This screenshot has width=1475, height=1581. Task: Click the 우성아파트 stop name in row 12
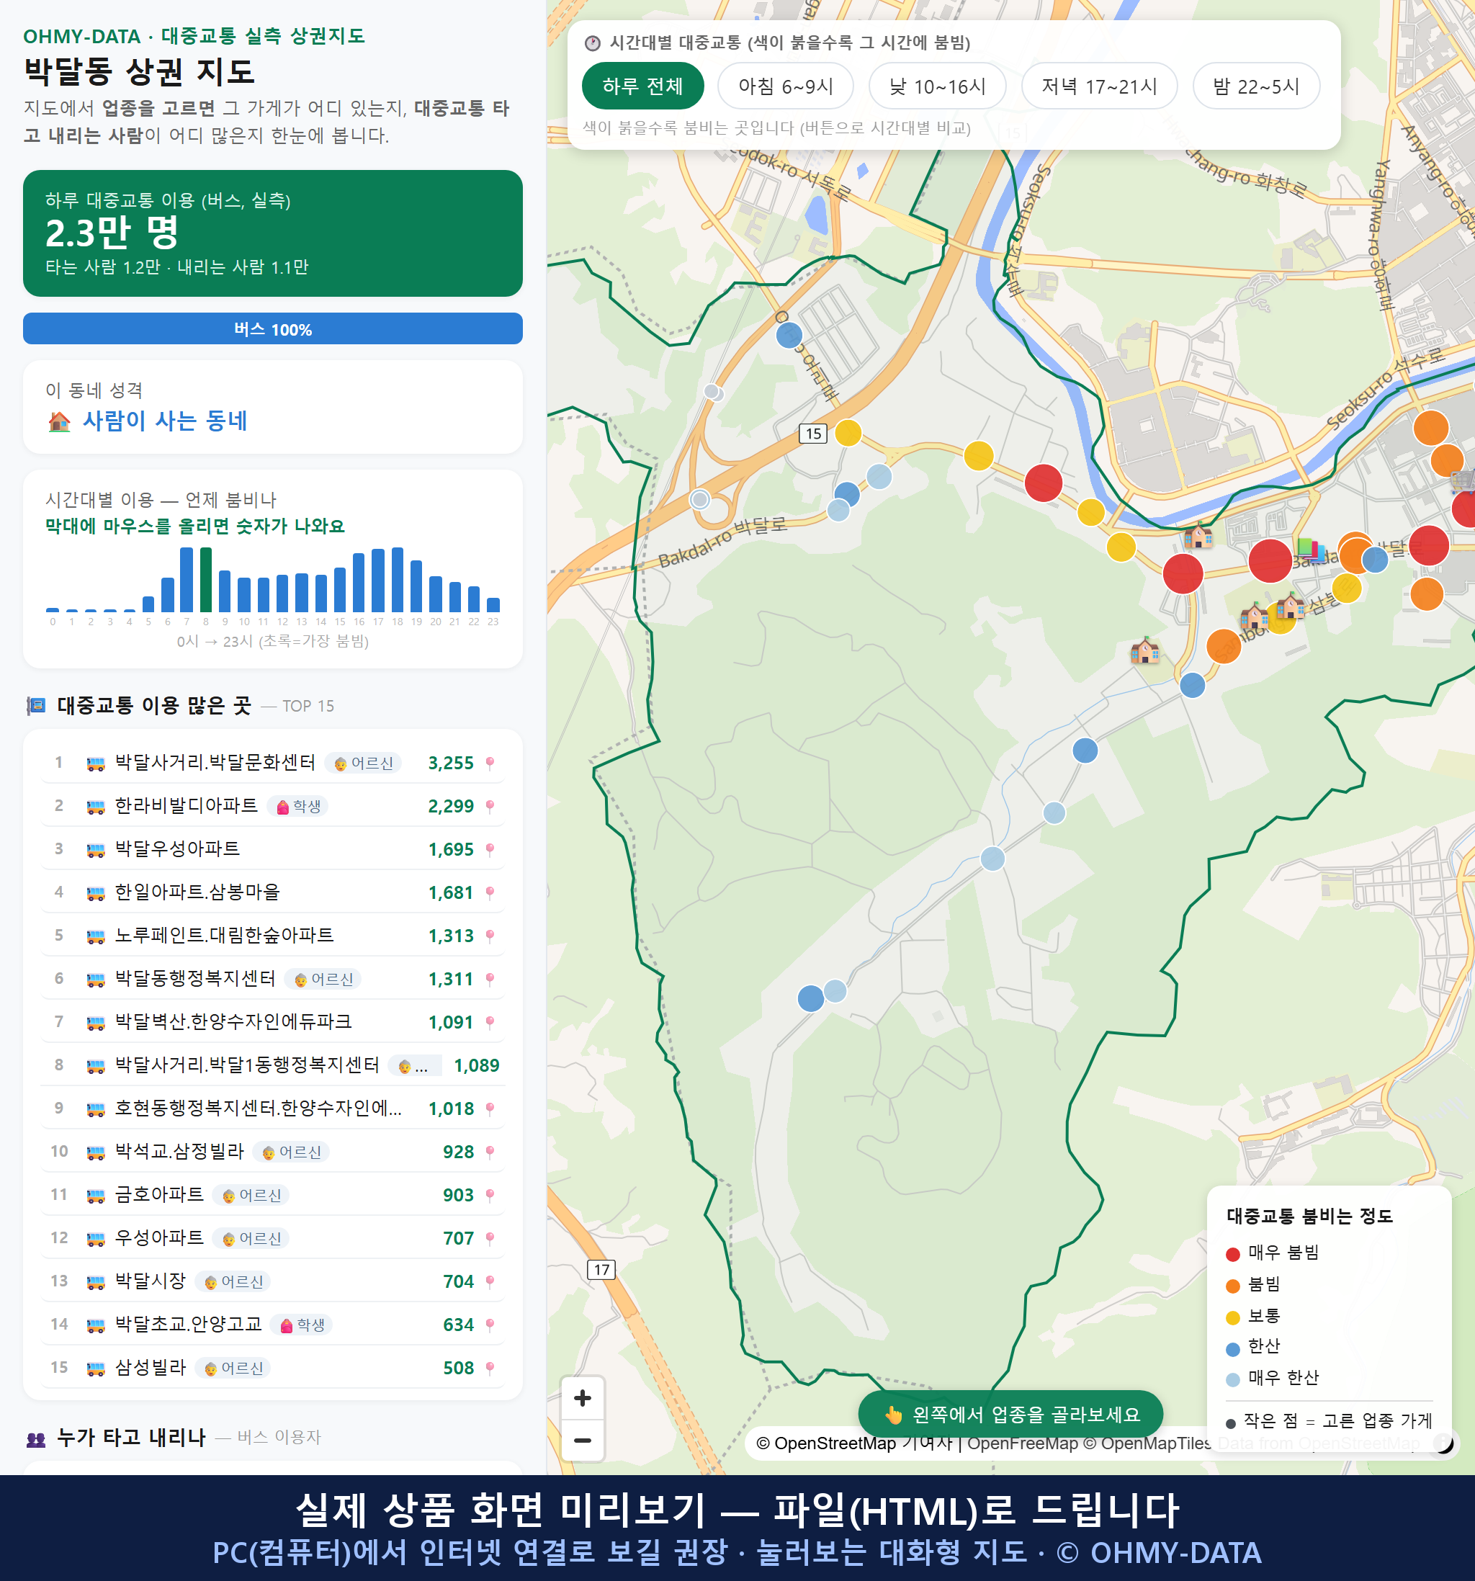click(x=159, y=1237)
